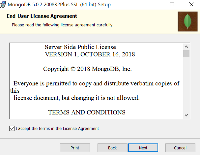Click 'I accept the terms in the License Agreement' label
This screenshot has width=200, height=155.
tap(57, 128)
